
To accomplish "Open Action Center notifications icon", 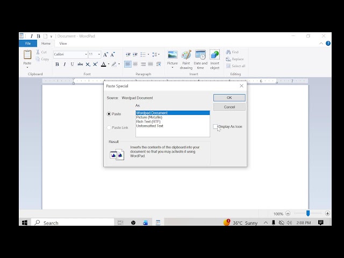I will pyautogui.click(x=320, y=223).
